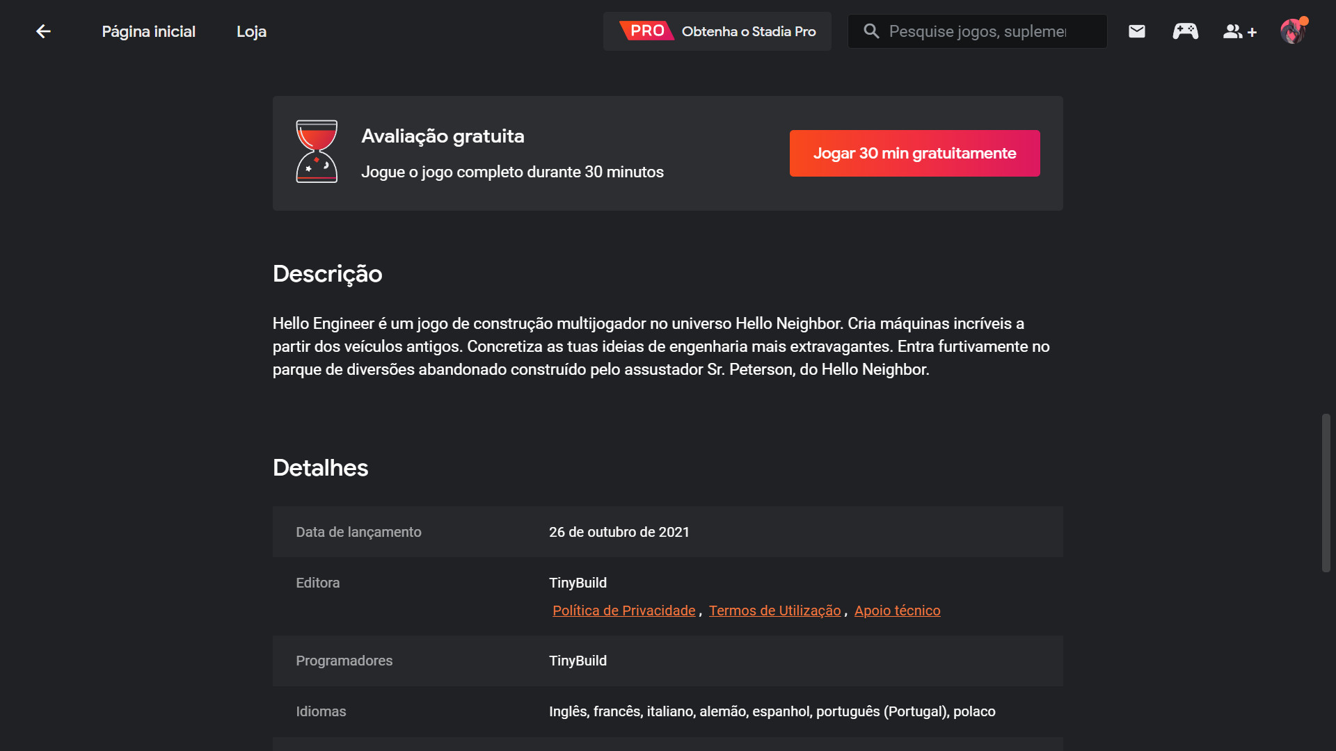Open the user profile avatar
This screenshot has width=1336, height=751.
pos(1293,31)
